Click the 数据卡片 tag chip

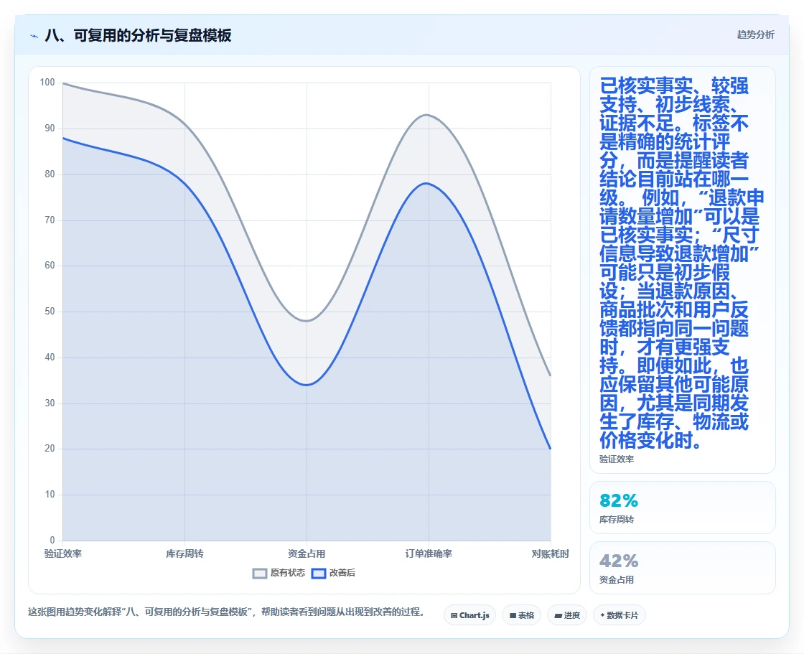point(619,615)
